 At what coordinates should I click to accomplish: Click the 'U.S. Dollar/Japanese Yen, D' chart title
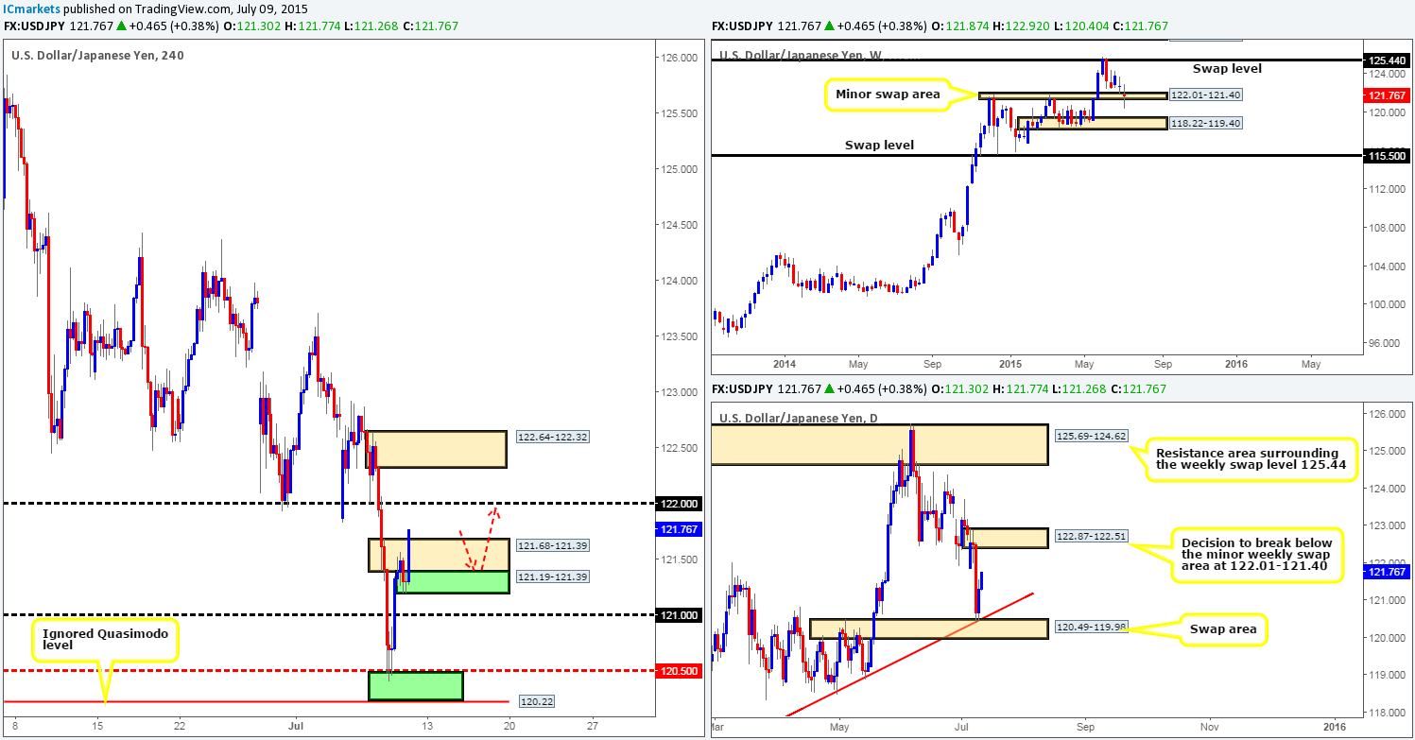800,418
